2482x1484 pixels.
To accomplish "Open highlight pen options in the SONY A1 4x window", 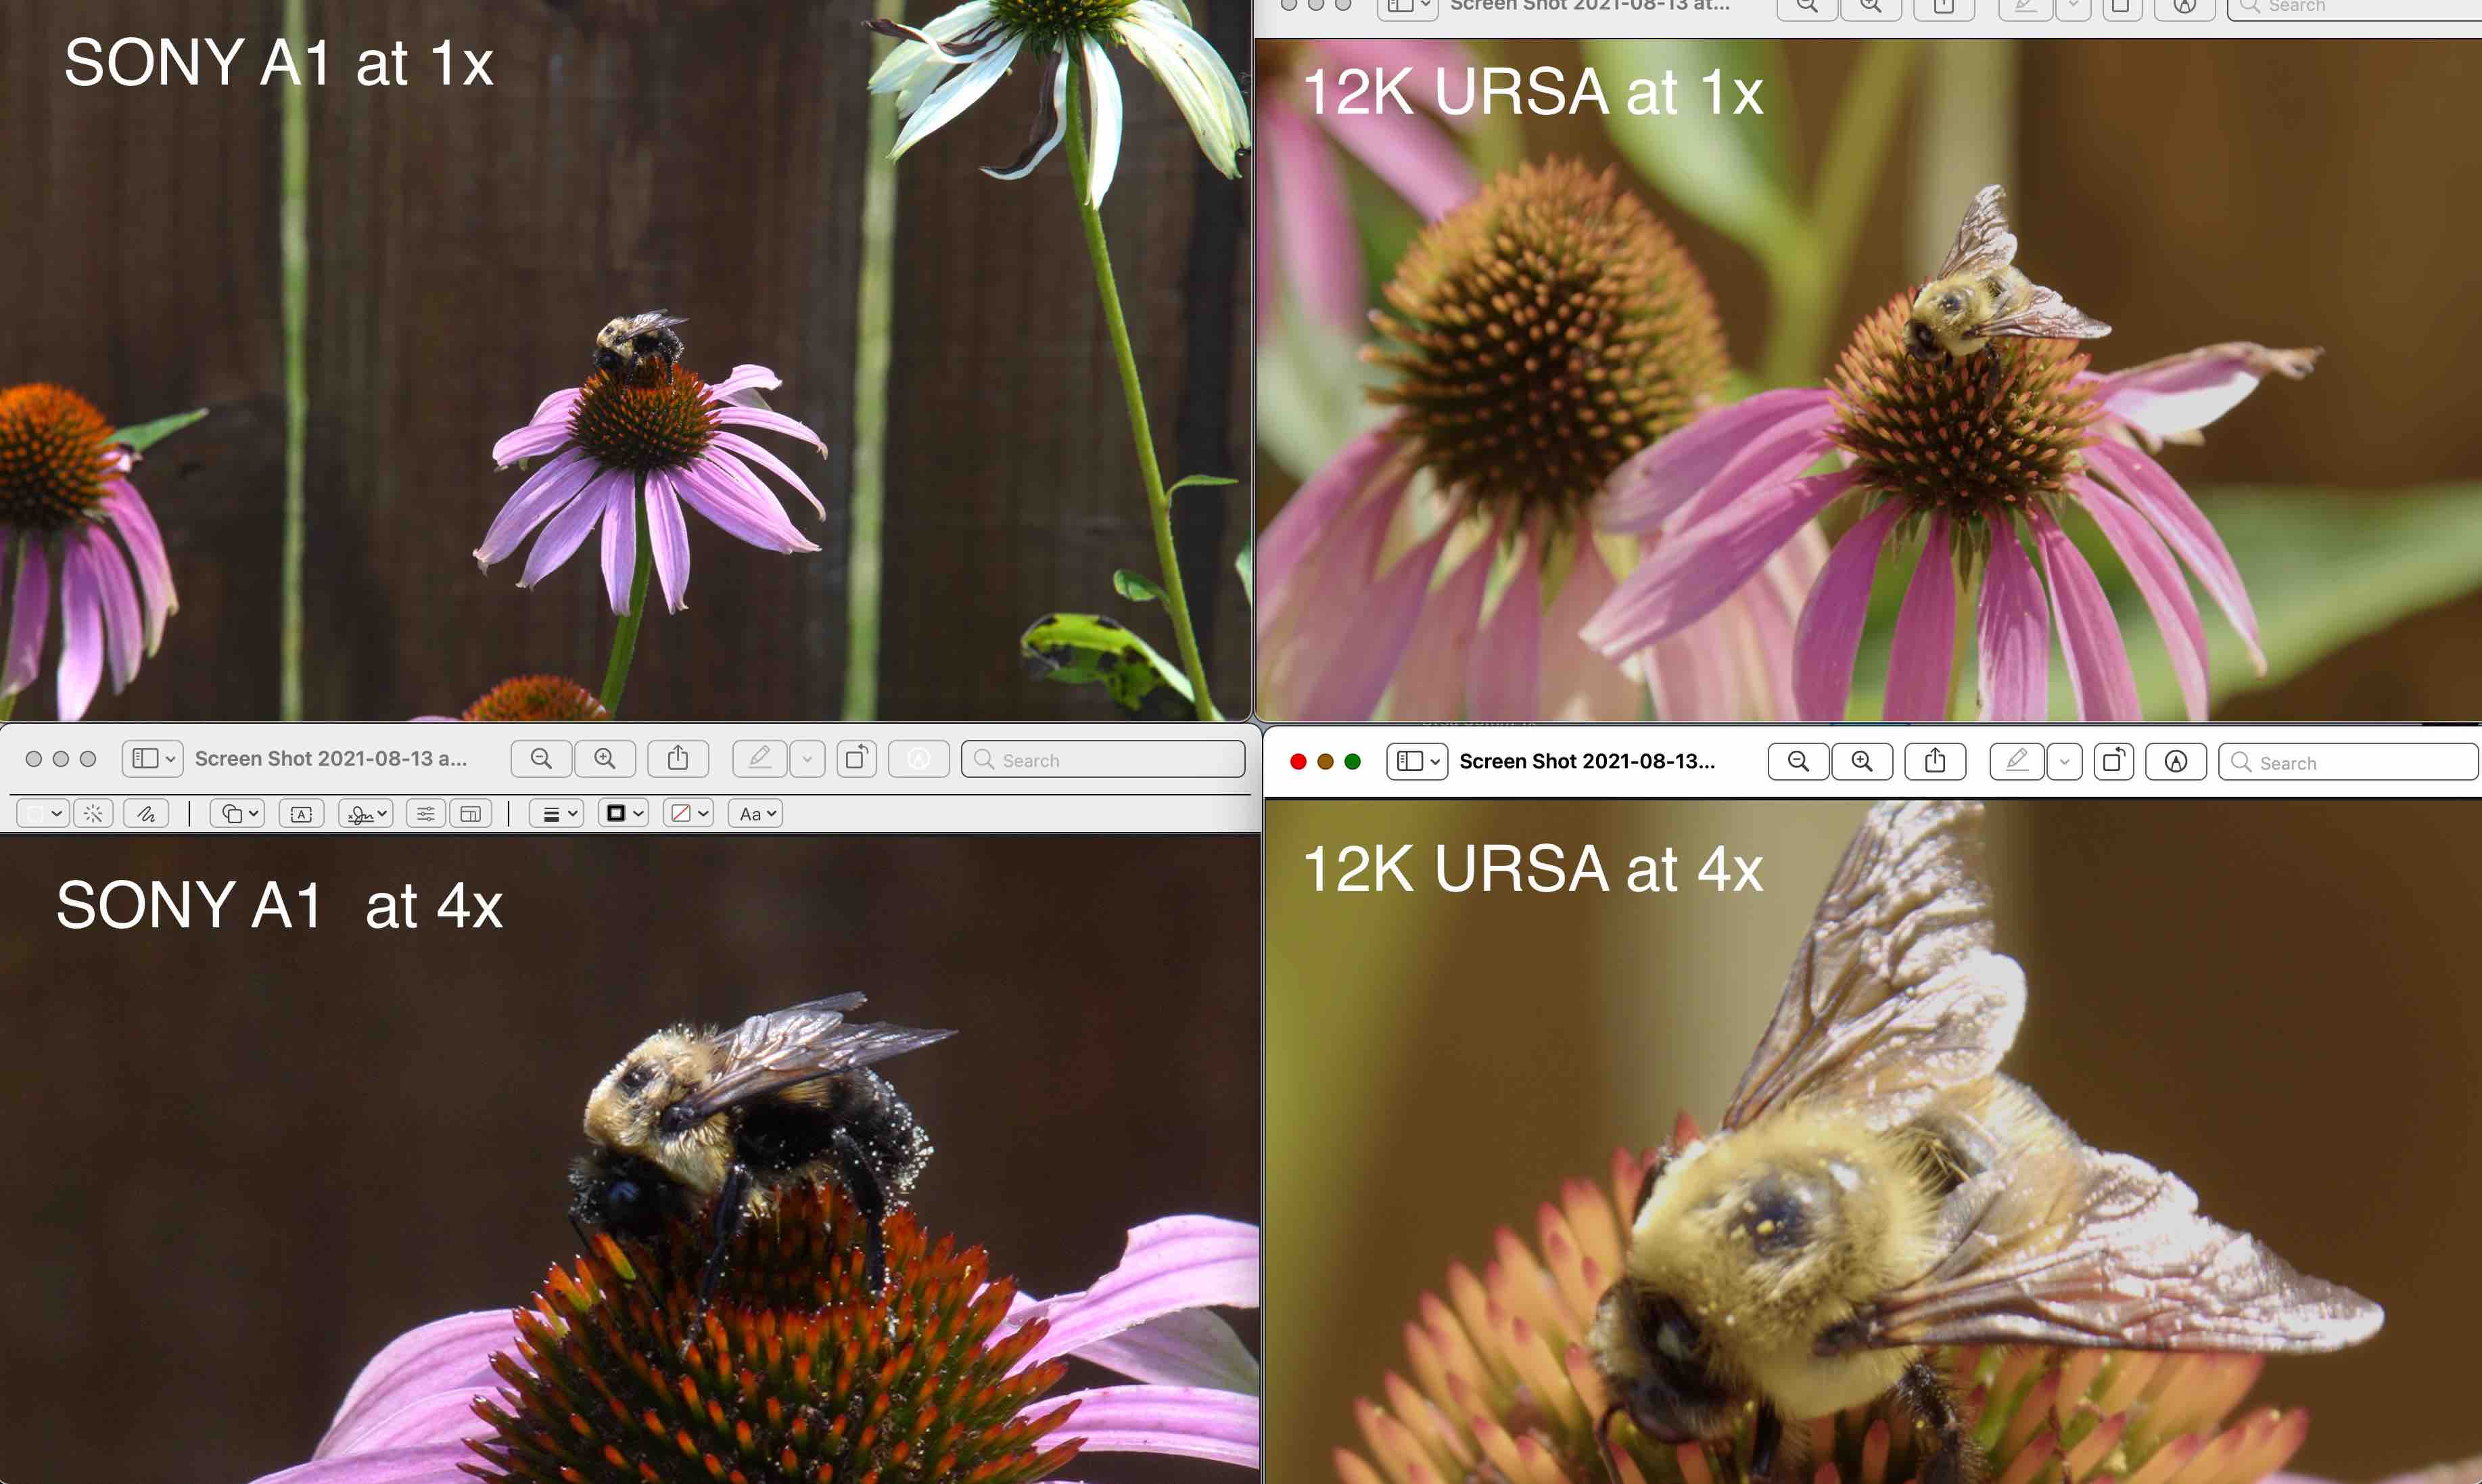I will click(807, 759).
